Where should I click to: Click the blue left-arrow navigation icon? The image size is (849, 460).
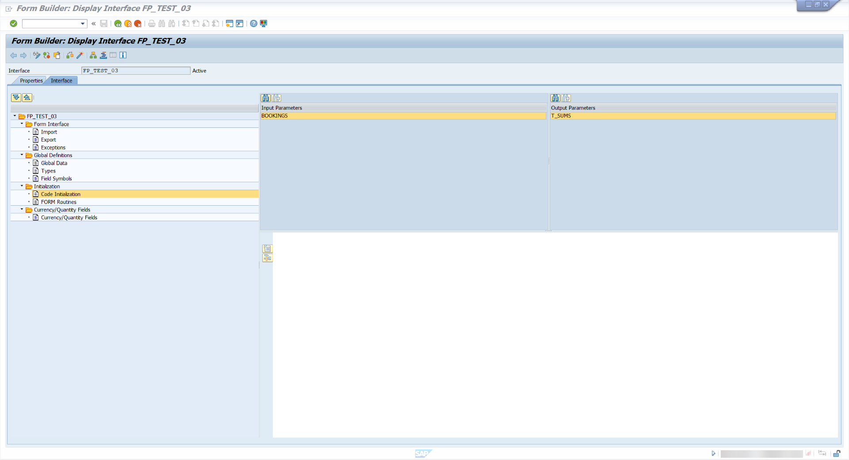pyautogui.click(x=13, y=55)
